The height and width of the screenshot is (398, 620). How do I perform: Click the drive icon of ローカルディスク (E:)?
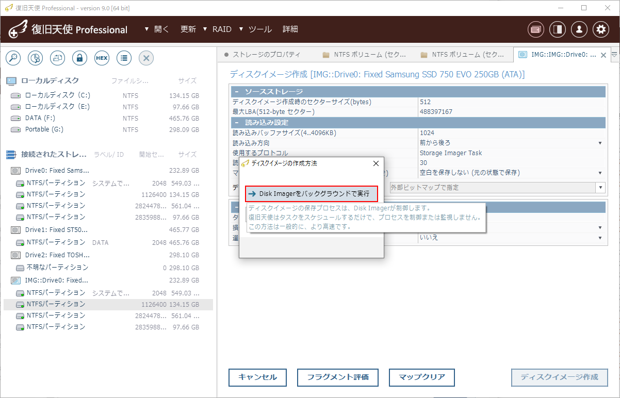point(15,107)
